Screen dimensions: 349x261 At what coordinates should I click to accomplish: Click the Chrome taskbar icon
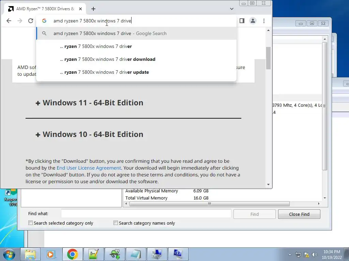coord(73,254)
